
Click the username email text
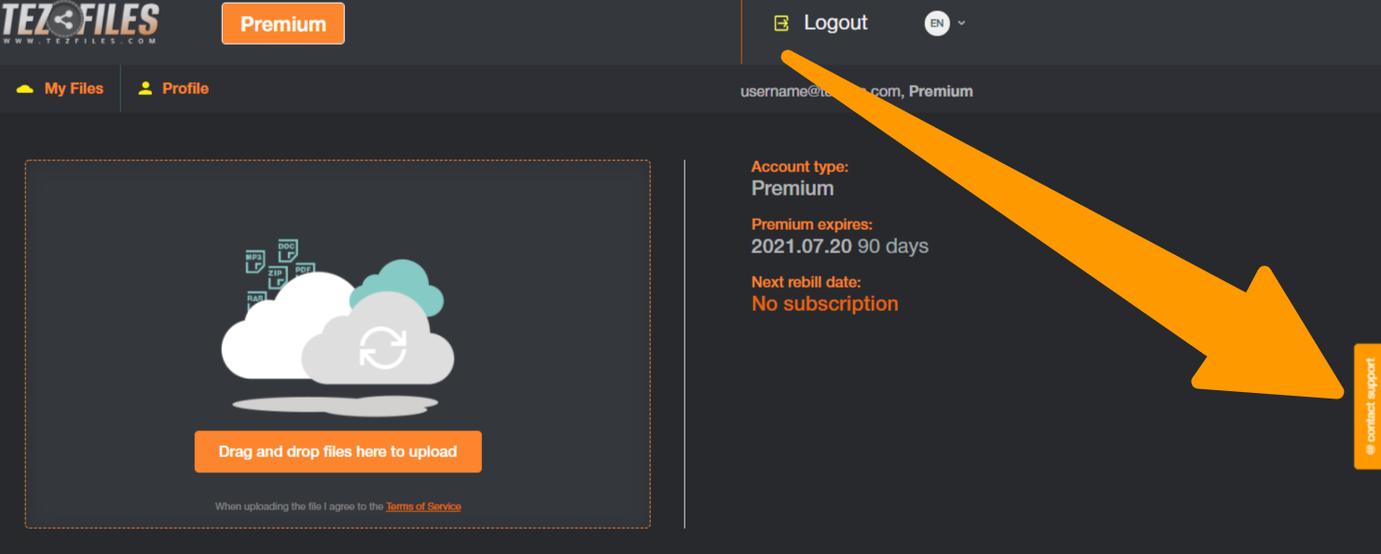[x=821, y=91]
